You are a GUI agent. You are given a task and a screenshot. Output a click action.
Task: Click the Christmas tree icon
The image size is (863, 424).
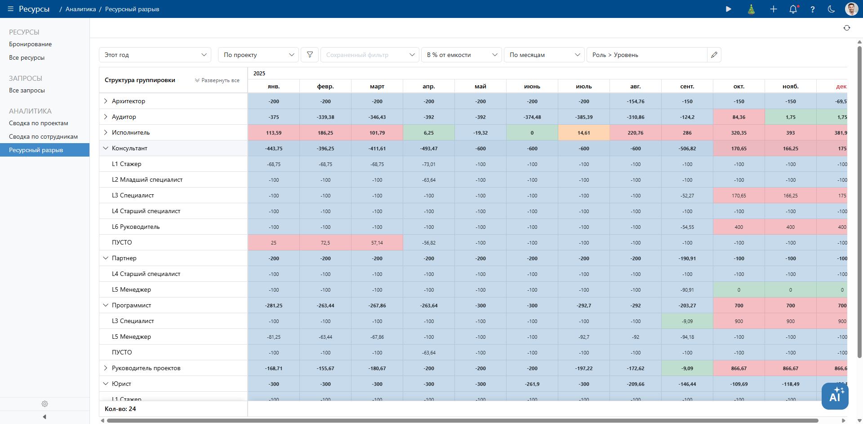point(751,9)
